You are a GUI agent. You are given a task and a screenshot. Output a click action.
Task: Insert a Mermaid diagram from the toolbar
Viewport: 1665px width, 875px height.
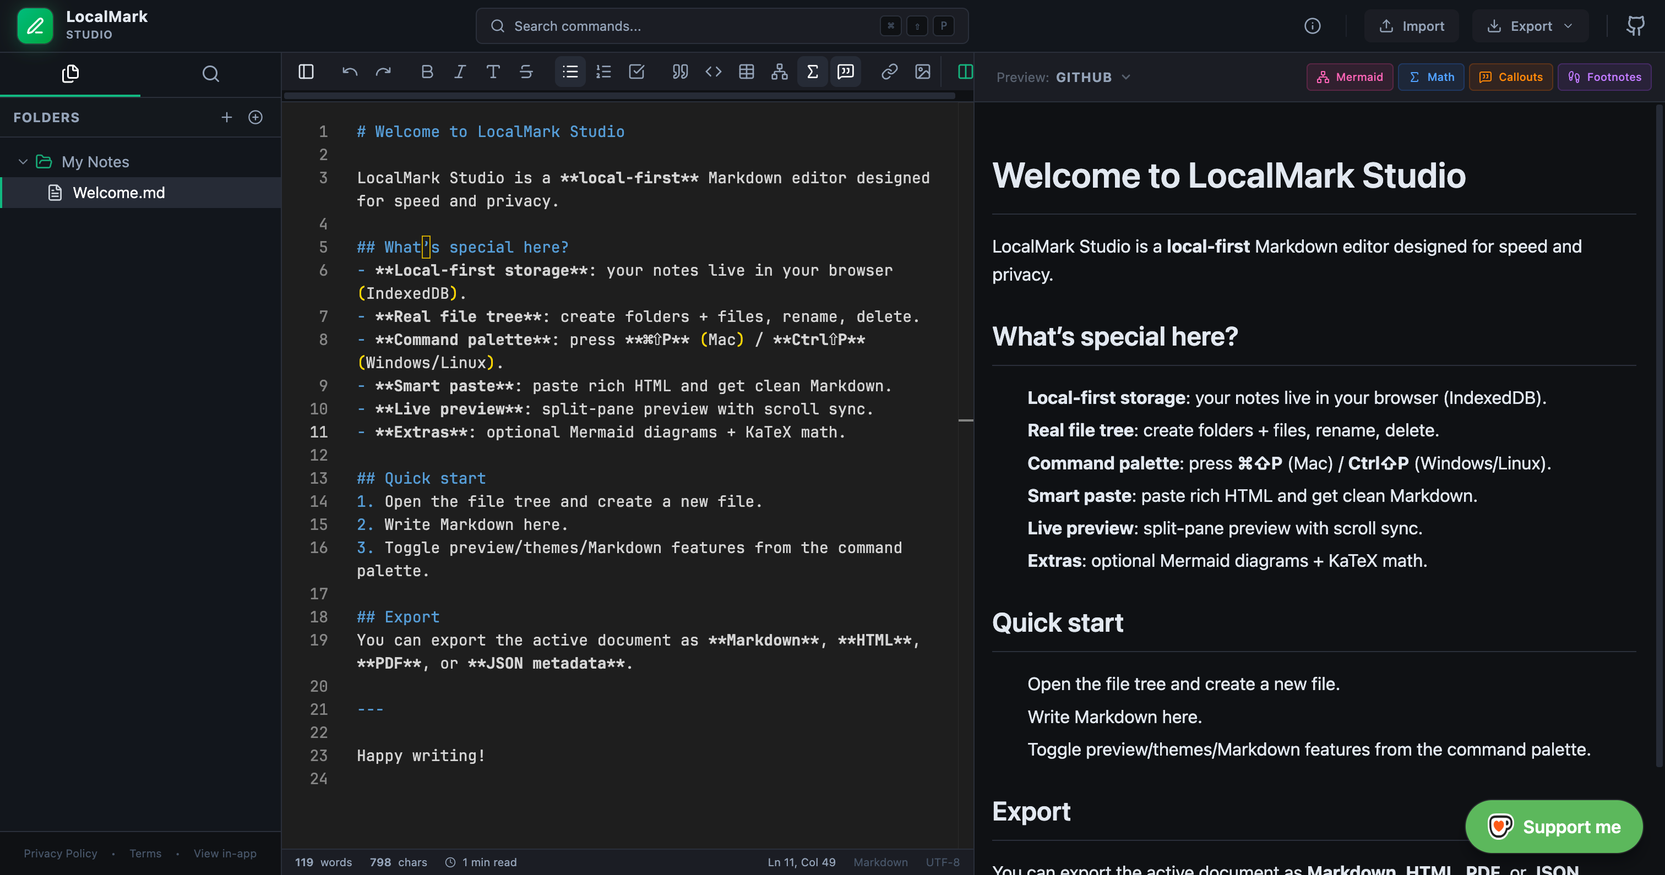point(780,72)
